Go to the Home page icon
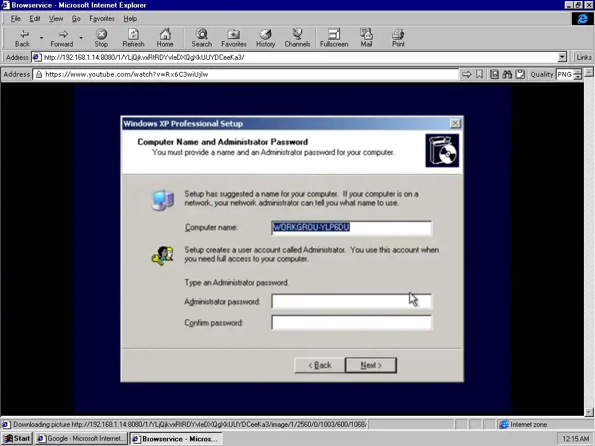 point(165,38)
